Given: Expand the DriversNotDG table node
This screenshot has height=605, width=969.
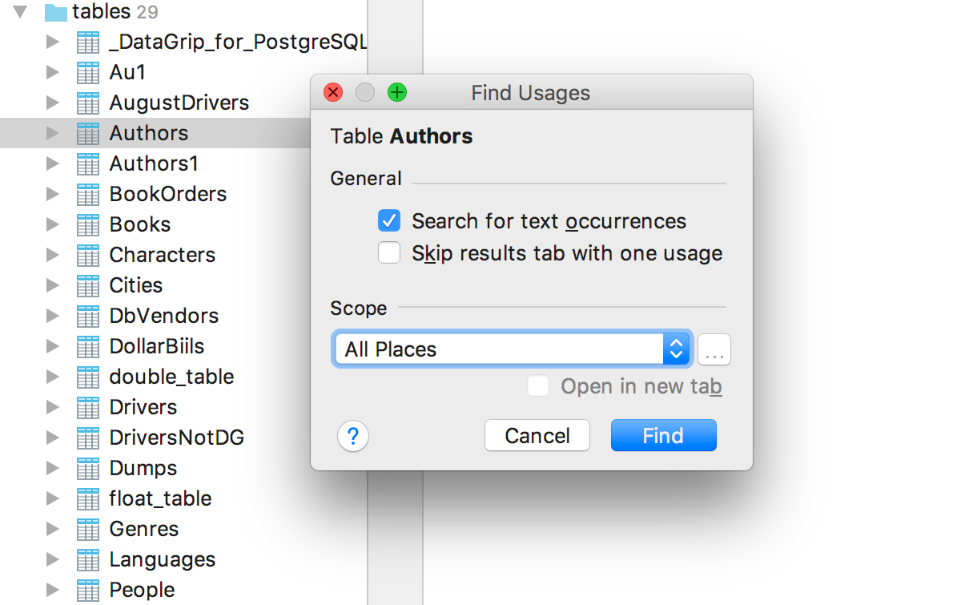Looking at the screenshot, I should pyautogui.click(x=53, y=438).
